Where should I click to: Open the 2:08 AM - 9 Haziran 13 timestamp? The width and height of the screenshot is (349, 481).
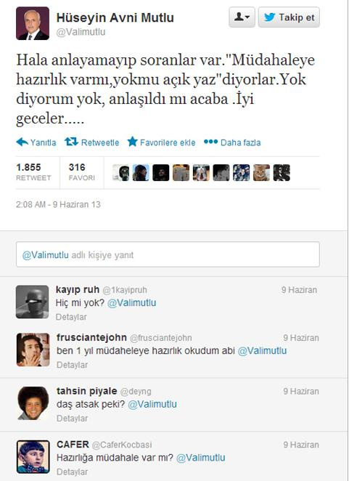[x=58, y=204]
